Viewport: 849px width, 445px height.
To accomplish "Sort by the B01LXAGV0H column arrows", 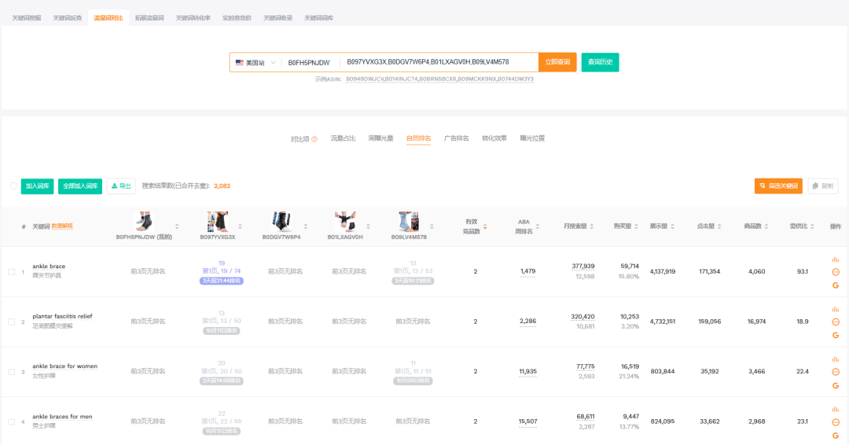I will [x=368, y=226].
